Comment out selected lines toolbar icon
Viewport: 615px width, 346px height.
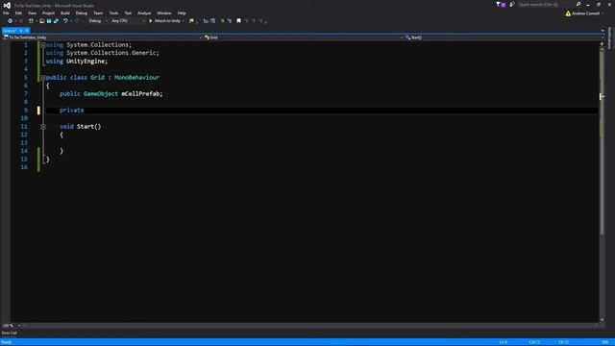tap(222, 21)
